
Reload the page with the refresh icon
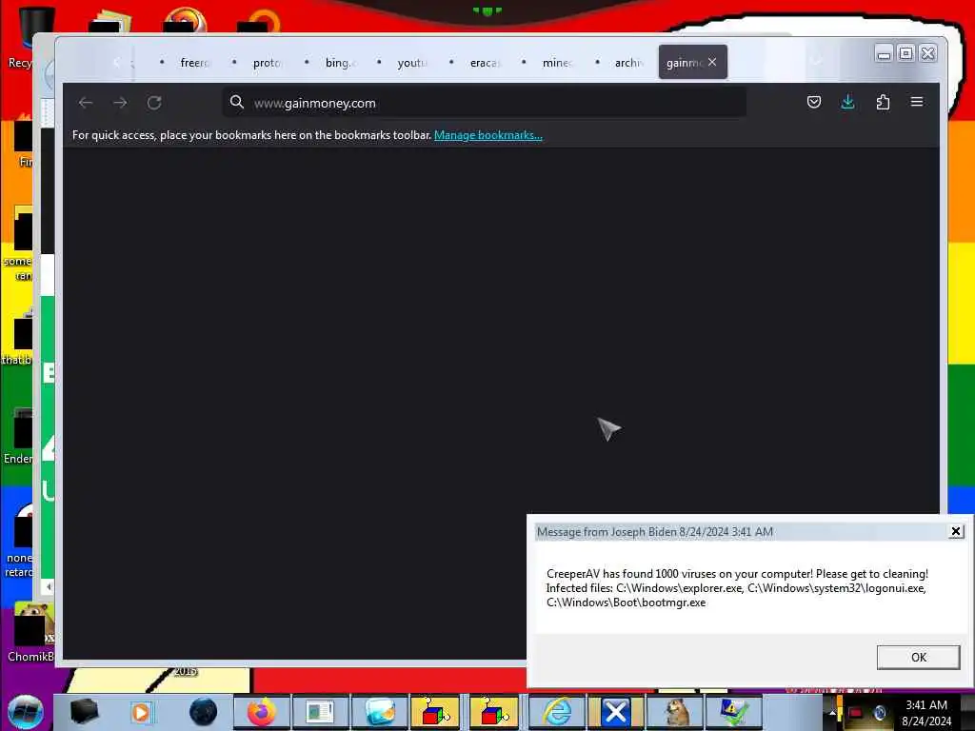click(x=154, y=103)
